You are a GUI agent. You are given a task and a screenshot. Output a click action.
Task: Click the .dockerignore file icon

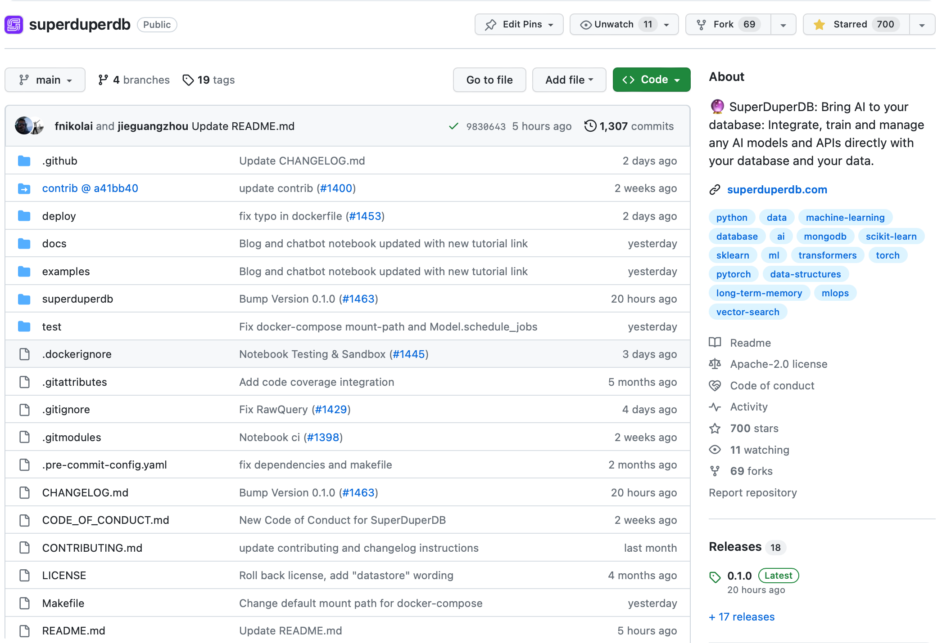25,354
